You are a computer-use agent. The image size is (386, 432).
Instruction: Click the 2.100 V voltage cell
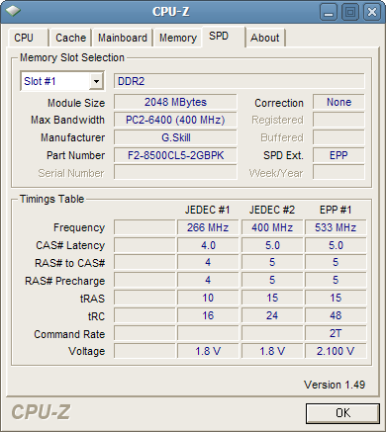coord(336,351)
